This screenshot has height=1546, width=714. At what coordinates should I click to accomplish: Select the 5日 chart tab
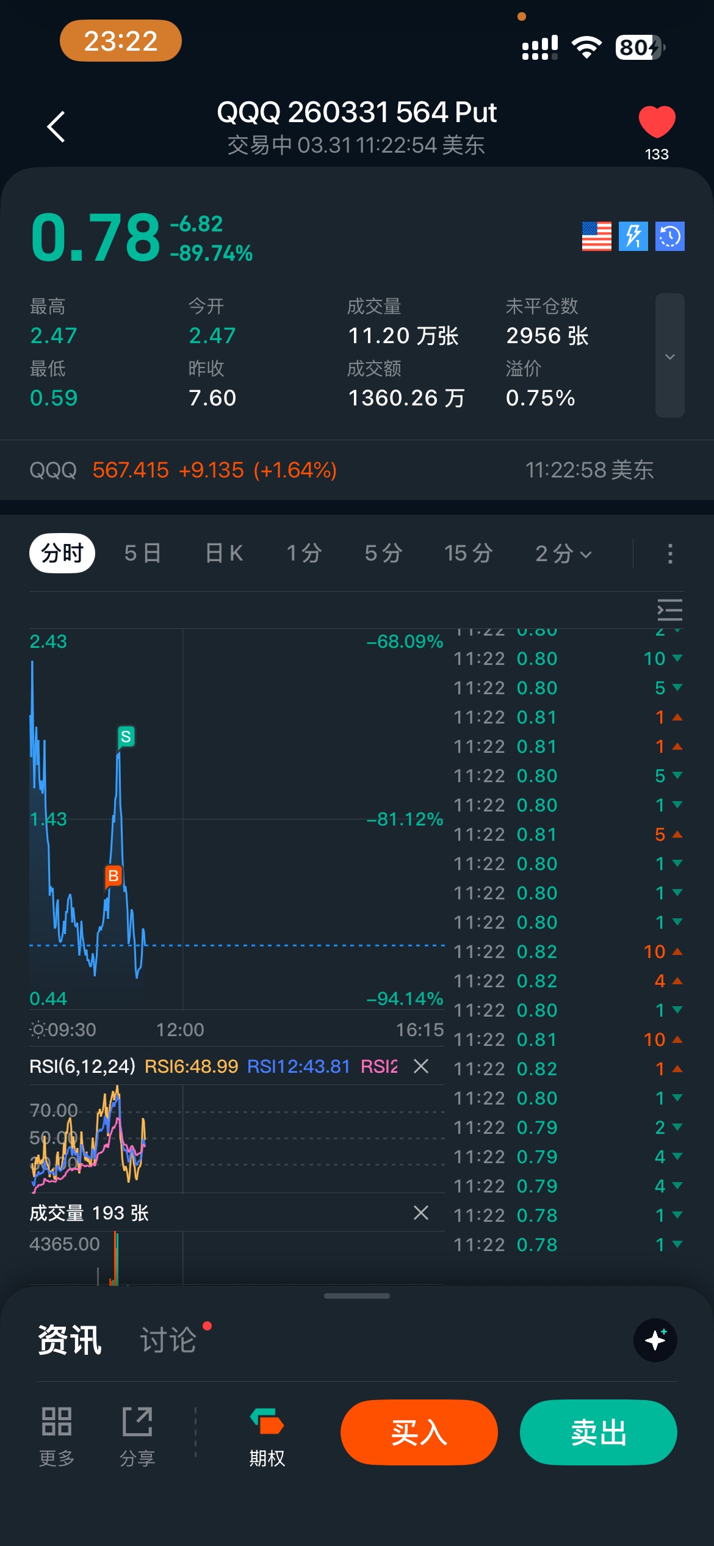pyautogui.click(x=142, y=554)
